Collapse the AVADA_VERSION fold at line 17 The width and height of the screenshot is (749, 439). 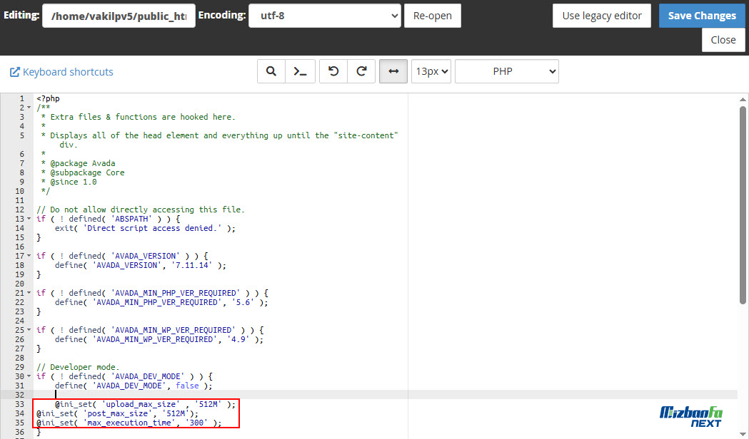pyautogui.click(x=29, y=256)
